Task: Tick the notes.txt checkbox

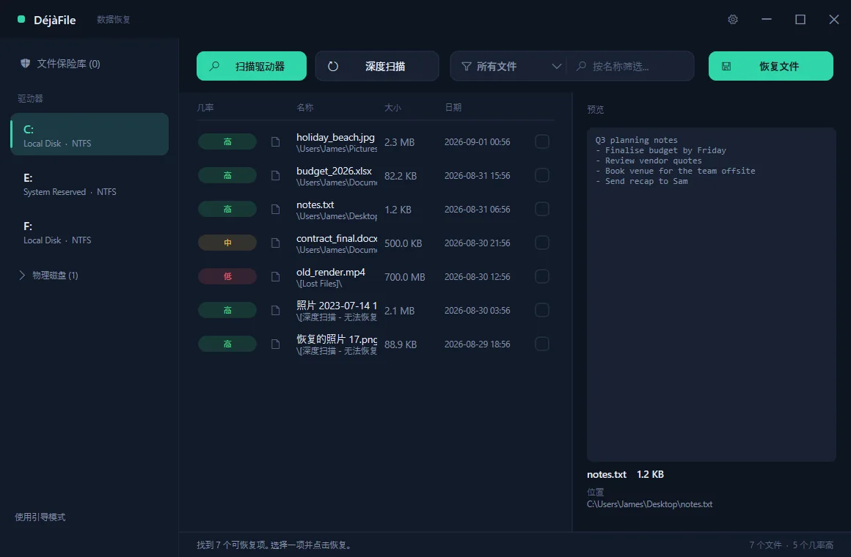Action: click(x=542, y=209)
